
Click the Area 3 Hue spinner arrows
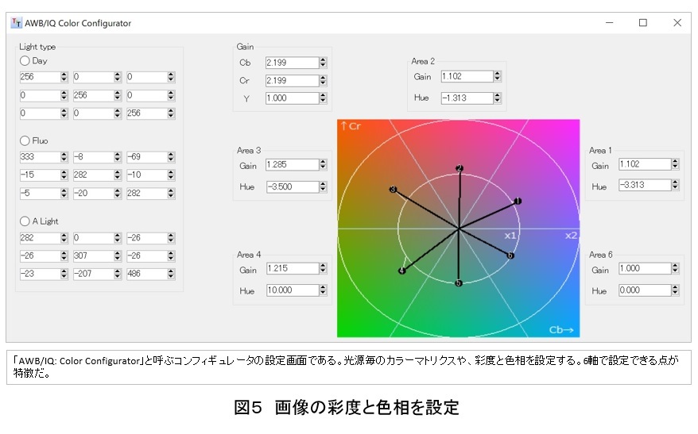pos(323,186)
